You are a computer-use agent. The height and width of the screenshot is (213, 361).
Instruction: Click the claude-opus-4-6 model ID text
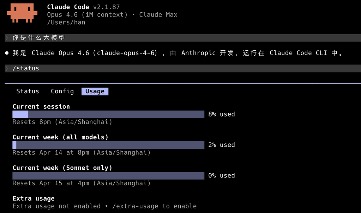[126, 53]
